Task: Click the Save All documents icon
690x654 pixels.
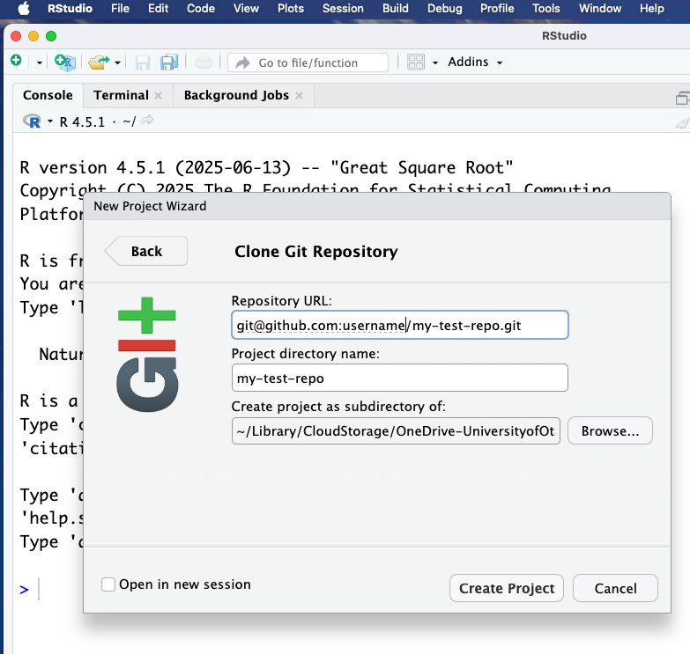Action: [169, 62]
